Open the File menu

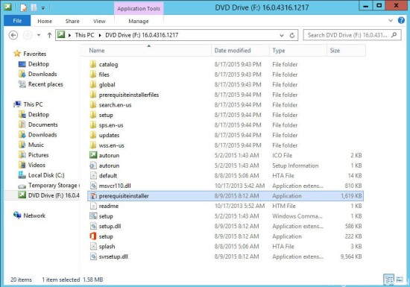[17, 21]
